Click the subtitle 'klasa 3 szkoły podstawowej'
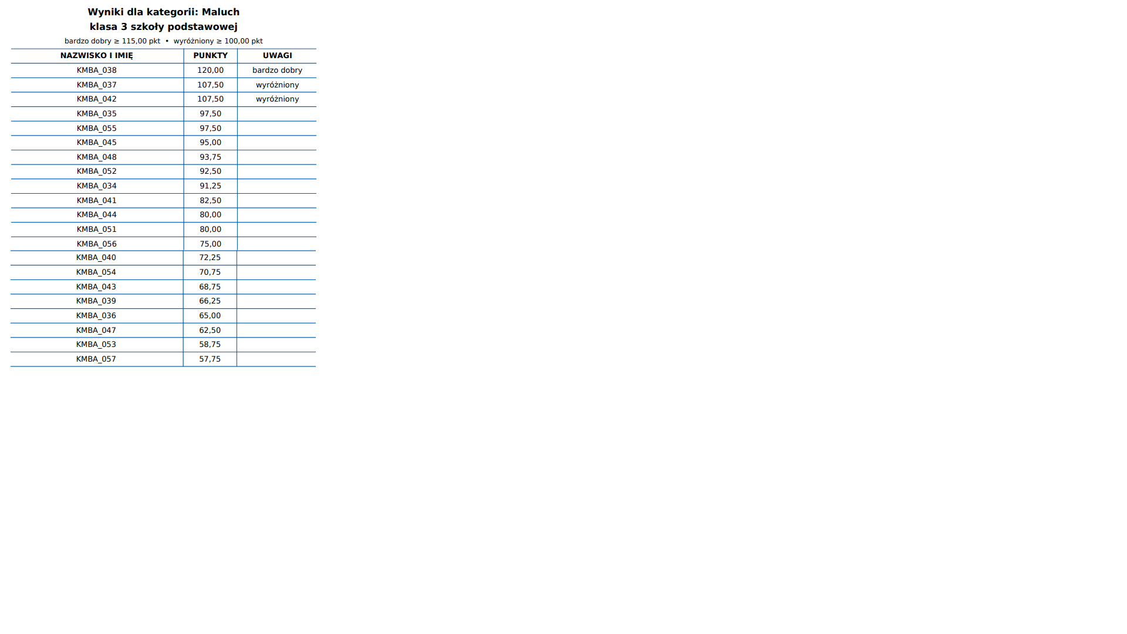The height and width of the screenshot is (634, 1127). 164,27
